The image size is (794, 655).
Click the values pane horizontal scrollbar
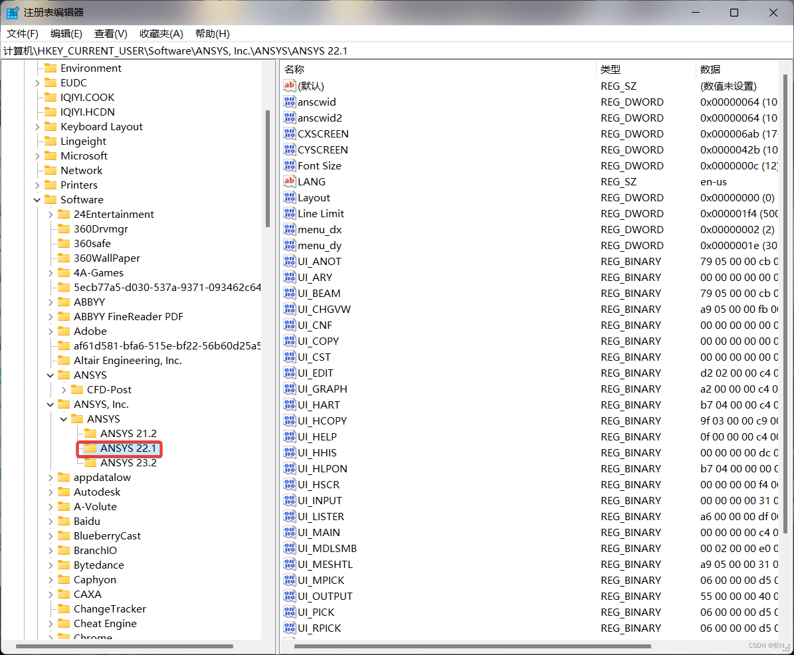click(472, 646)
